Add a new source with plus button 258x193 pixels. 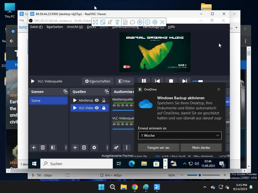(x=75, y=148)
